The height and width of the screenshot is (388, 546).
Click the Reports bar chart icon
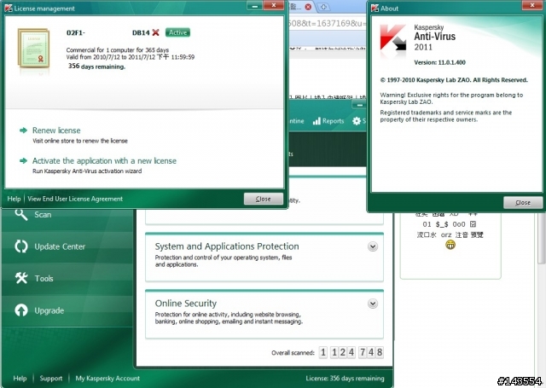pyautogui.click(x=317, y=121)
